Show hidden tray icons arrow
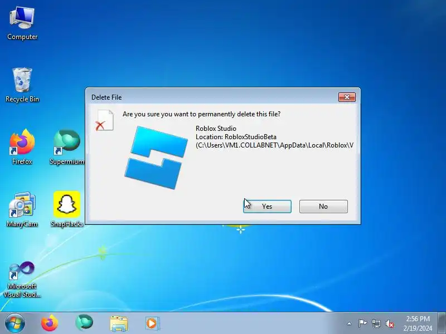Screen dimensions: 446x334 [350, 323]
